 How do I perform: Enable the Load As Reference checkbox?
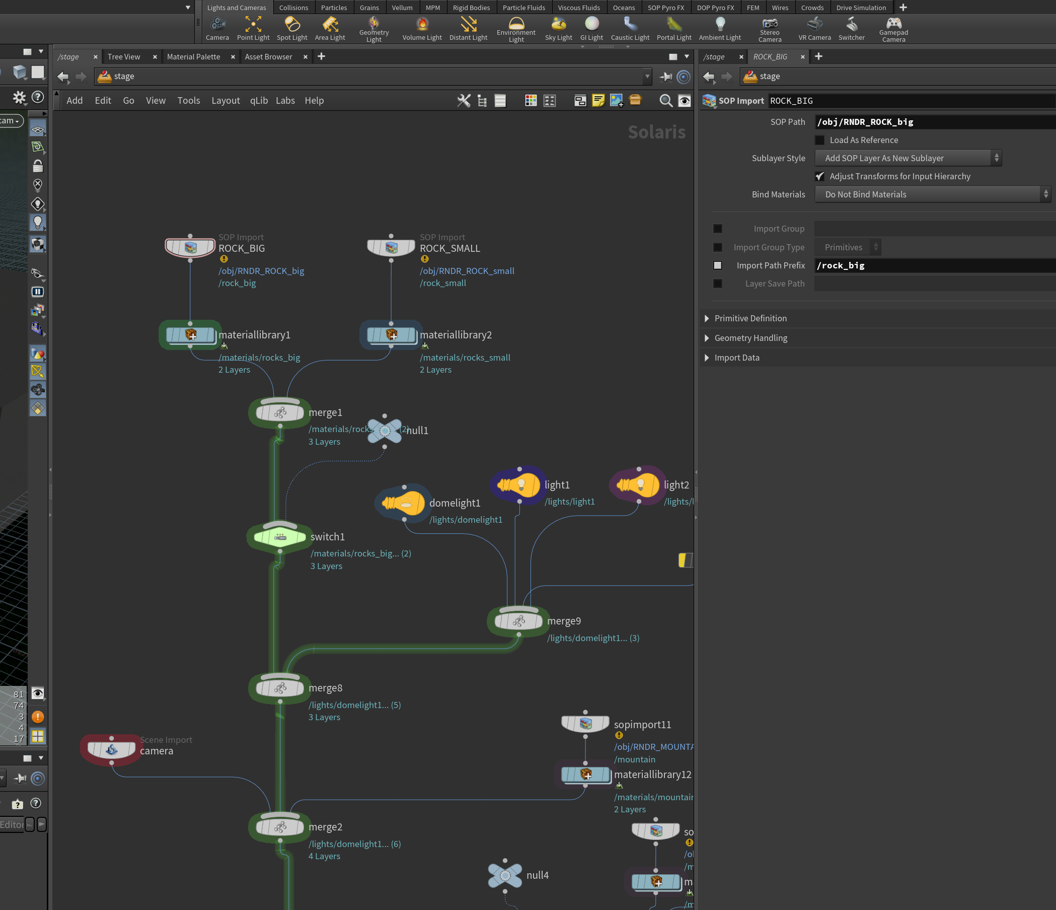(x=819, y=140)
